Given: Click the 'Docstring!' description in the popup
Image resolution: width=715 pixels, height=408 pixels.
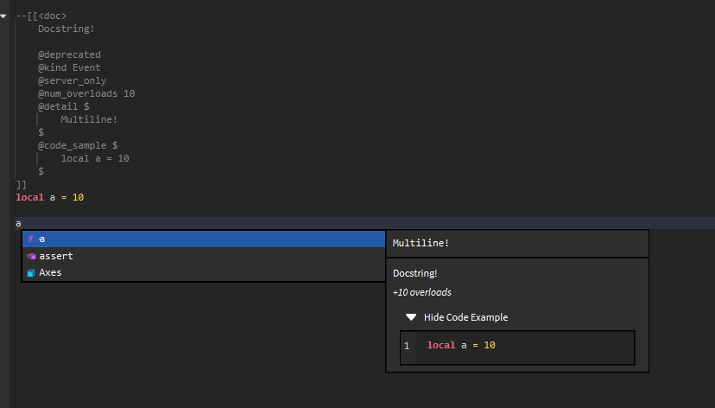Looking at the screenshot, I should (415, 273).
